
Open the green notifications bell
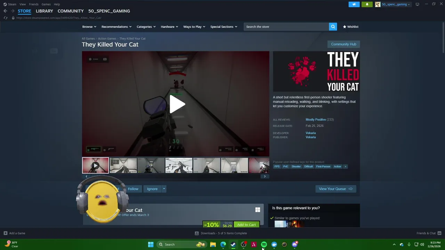pyautogui.click(x=367, y=4)
